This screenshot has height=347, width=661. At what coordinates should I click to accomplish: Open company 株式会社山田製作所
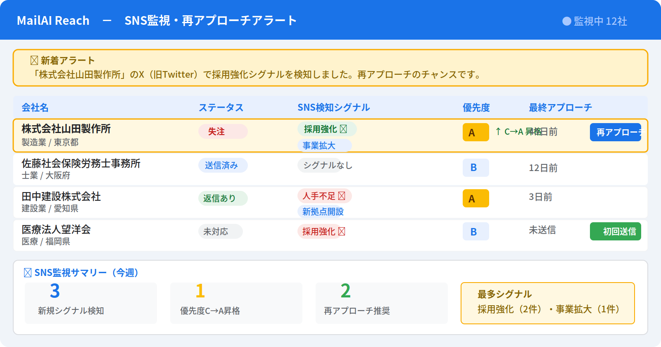66,128
